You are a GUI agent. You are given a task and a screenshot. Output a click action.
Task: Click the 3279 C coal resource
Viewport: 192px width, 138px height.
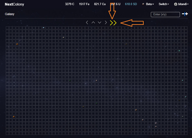(x=70, y=4)
